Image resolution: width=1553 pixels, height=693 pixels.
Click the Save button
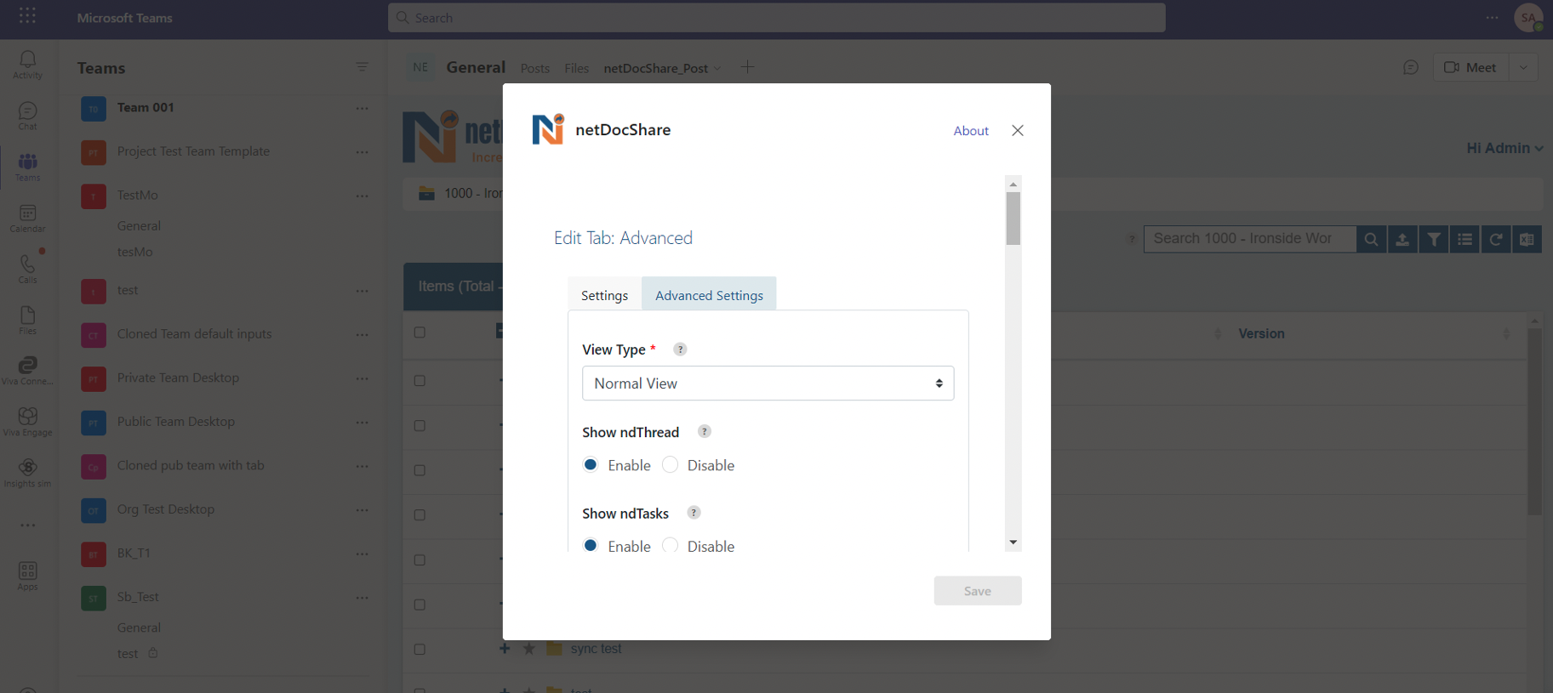click(978, 591)
